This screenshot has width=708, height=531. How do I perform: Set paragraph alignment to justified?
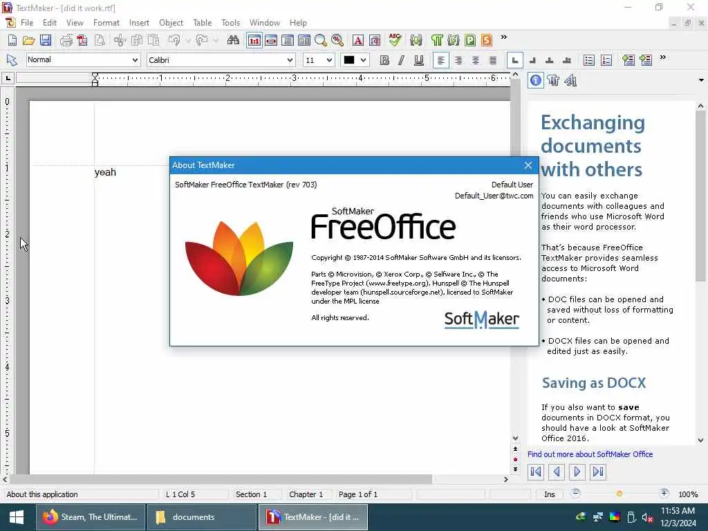(493, 60)
